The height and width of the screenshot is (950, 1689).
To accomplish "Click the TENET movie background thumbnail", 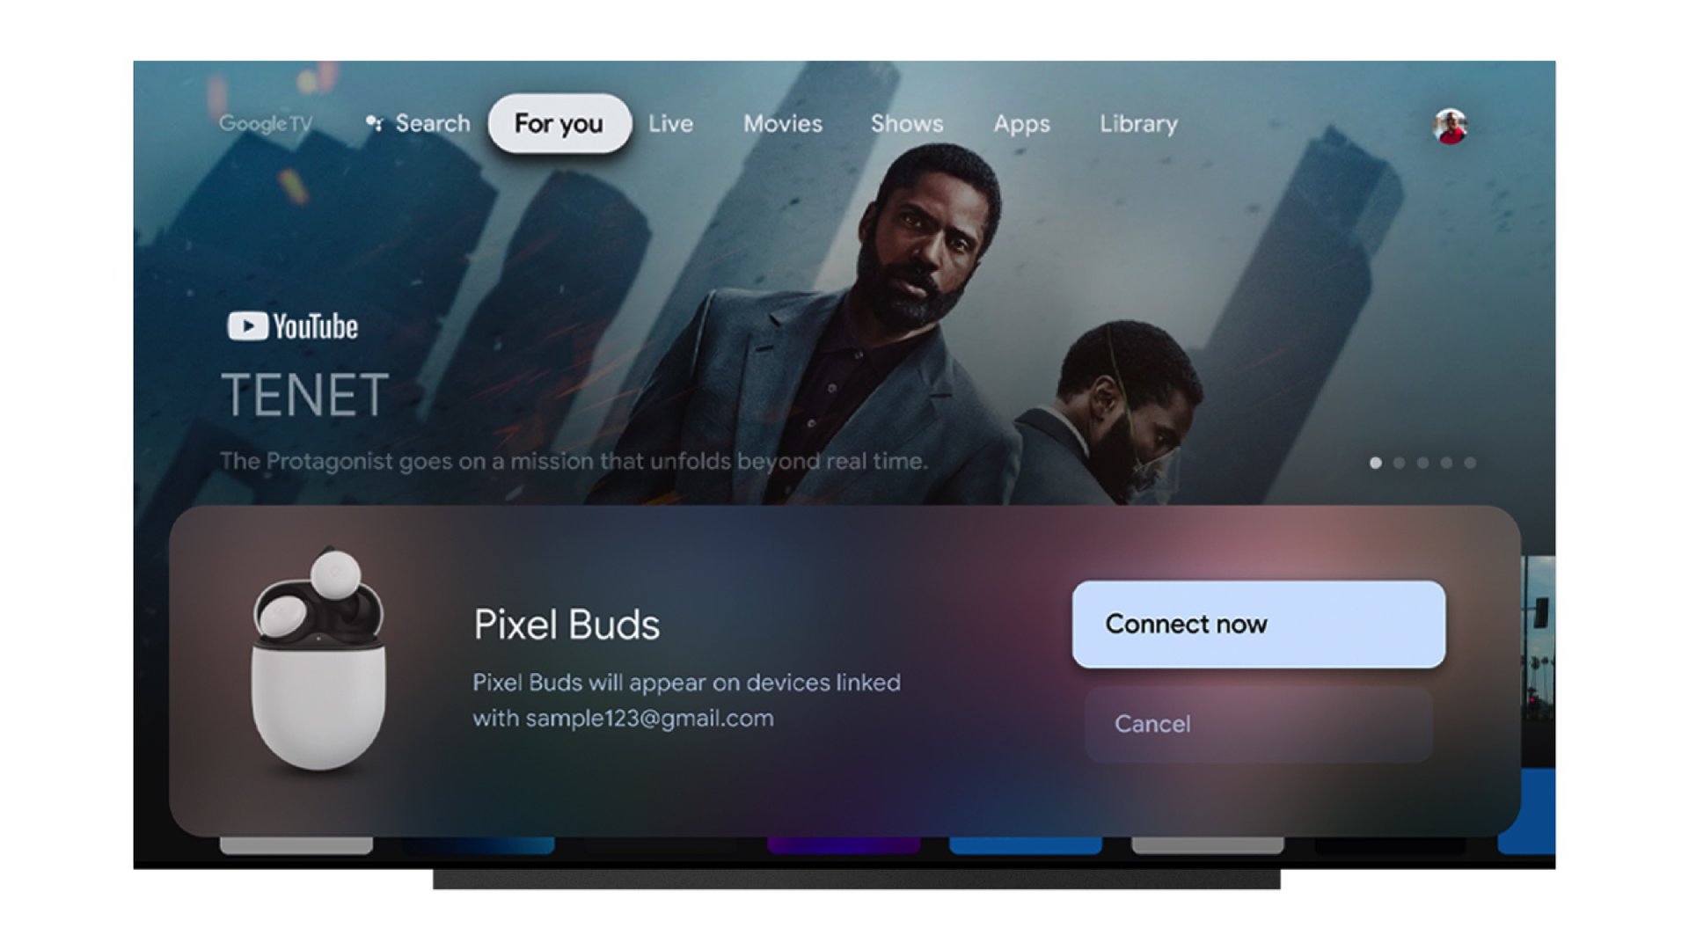I will 844,290.
